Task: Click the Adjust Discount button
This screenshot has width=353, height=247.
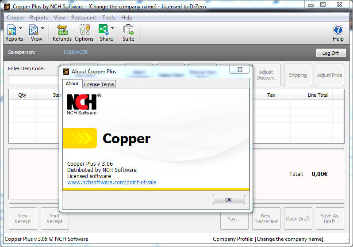Action: pos(266,75)
